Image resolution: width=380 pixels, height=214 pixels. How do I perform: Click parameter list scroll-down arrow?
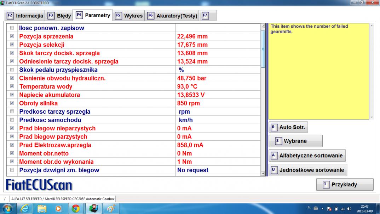coord(263,173)
